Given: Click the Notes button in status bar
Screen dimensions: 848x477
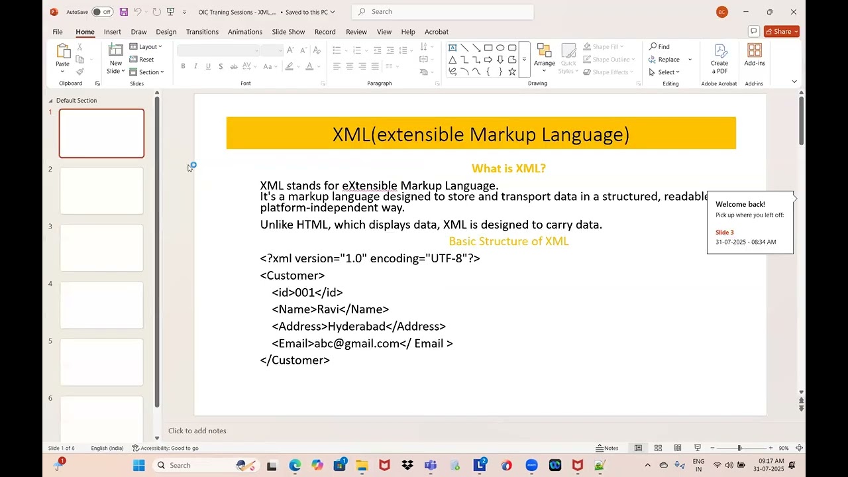Looking at the screenshot, I should 608,449.
